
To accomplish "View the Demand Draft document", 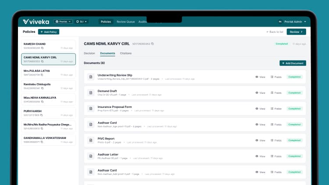I will (x=260, y=92).
